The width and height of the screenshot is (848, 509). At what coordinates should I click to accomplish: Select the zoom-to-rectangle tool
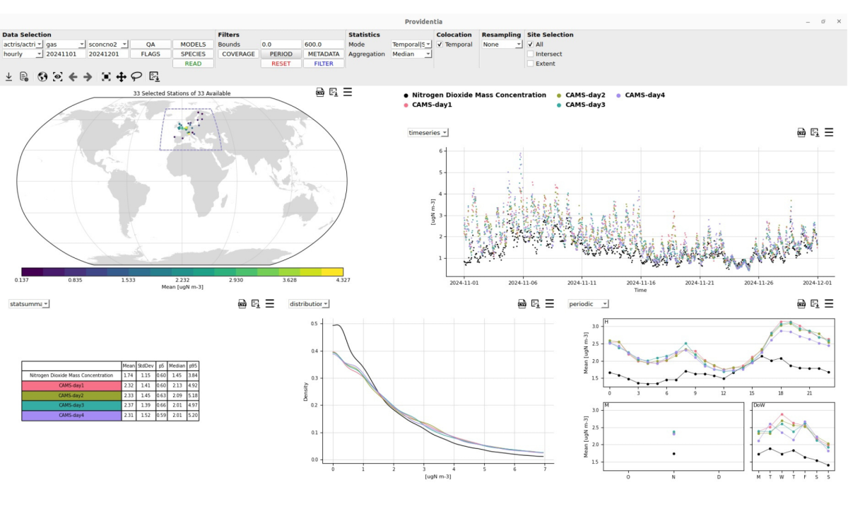coord(106,76)
